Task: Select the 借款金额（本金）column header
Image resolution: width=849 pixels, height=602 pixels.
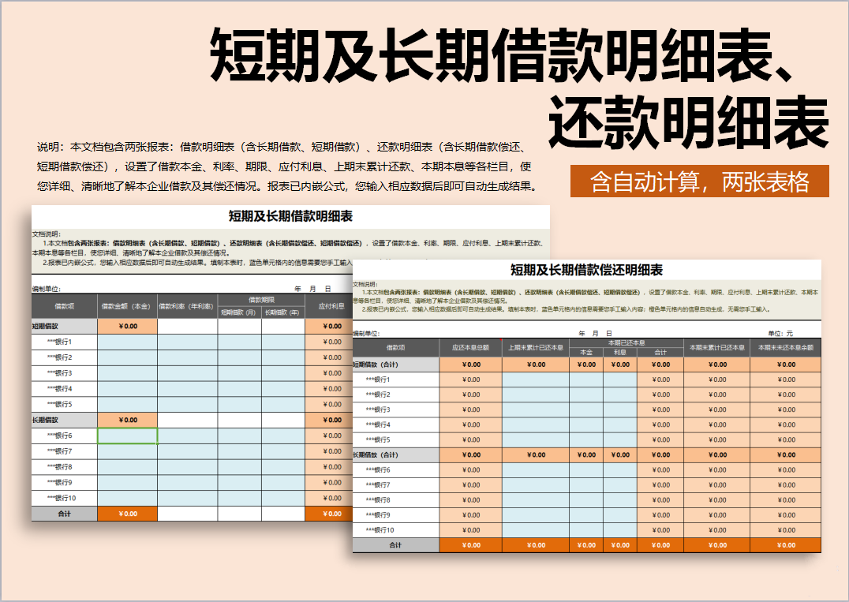Action: (x=127, y=306)
